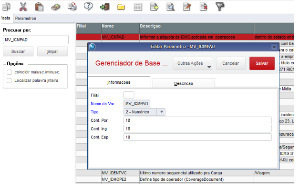
Task: Click the Paste clipboard icon
Action: tap(39, 7)
